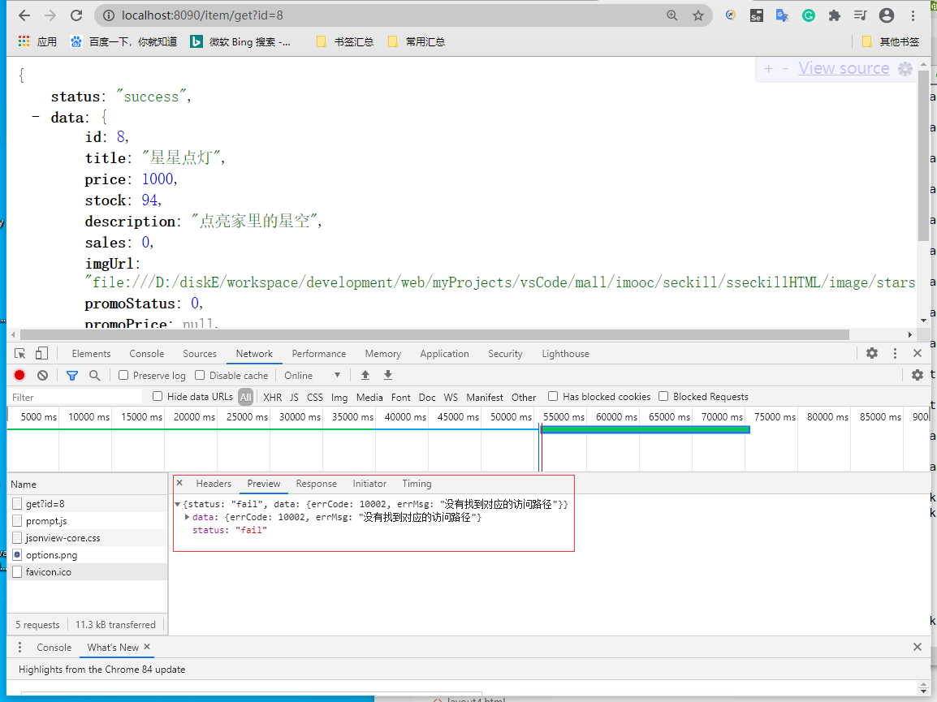Switch to the Elements panel tab
This screenshot has width=937, height=702.
[x=91, y=354]
